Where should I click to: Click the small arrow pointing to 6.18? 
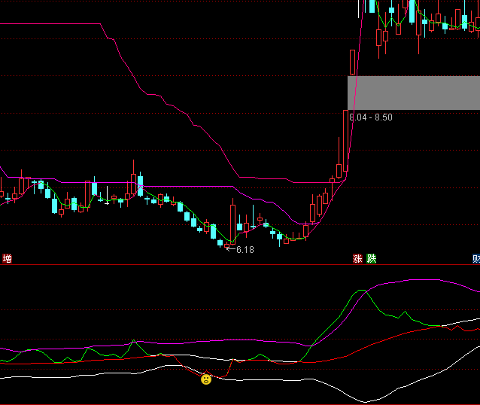(x=230, y=248)
